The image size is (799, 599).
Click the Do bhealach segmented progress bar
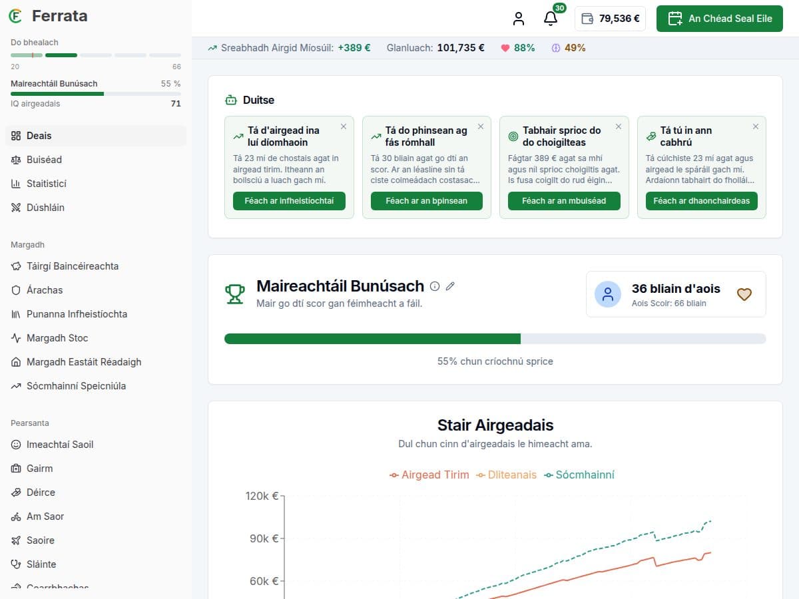[96, 55]
